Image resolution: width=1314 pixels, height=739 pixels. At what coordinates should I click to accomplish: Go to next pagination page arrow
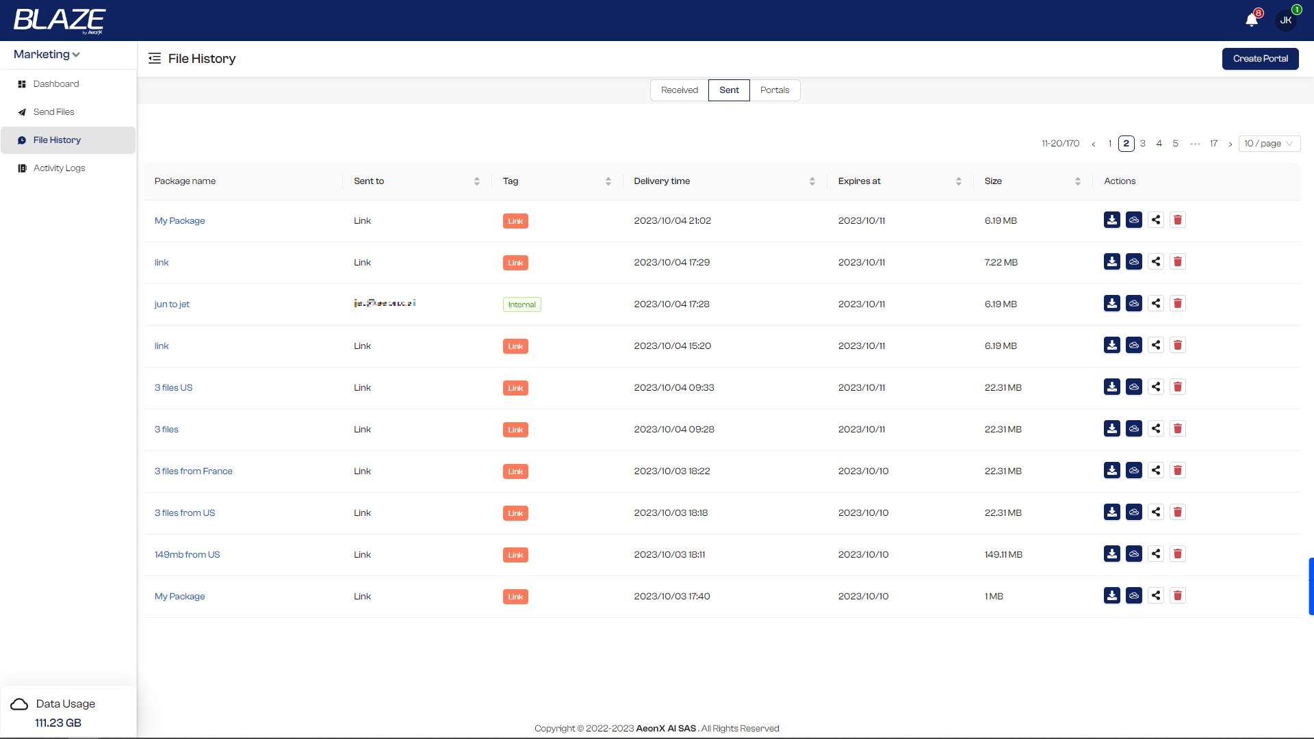point(1230,144)
